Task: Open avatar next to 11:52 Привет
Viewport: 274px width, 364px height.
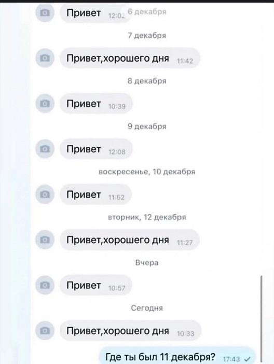Action: (x=45, y=194)
